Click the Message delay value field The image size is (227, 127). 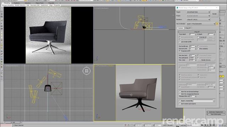pyautogui.click(x=192, y=96)
